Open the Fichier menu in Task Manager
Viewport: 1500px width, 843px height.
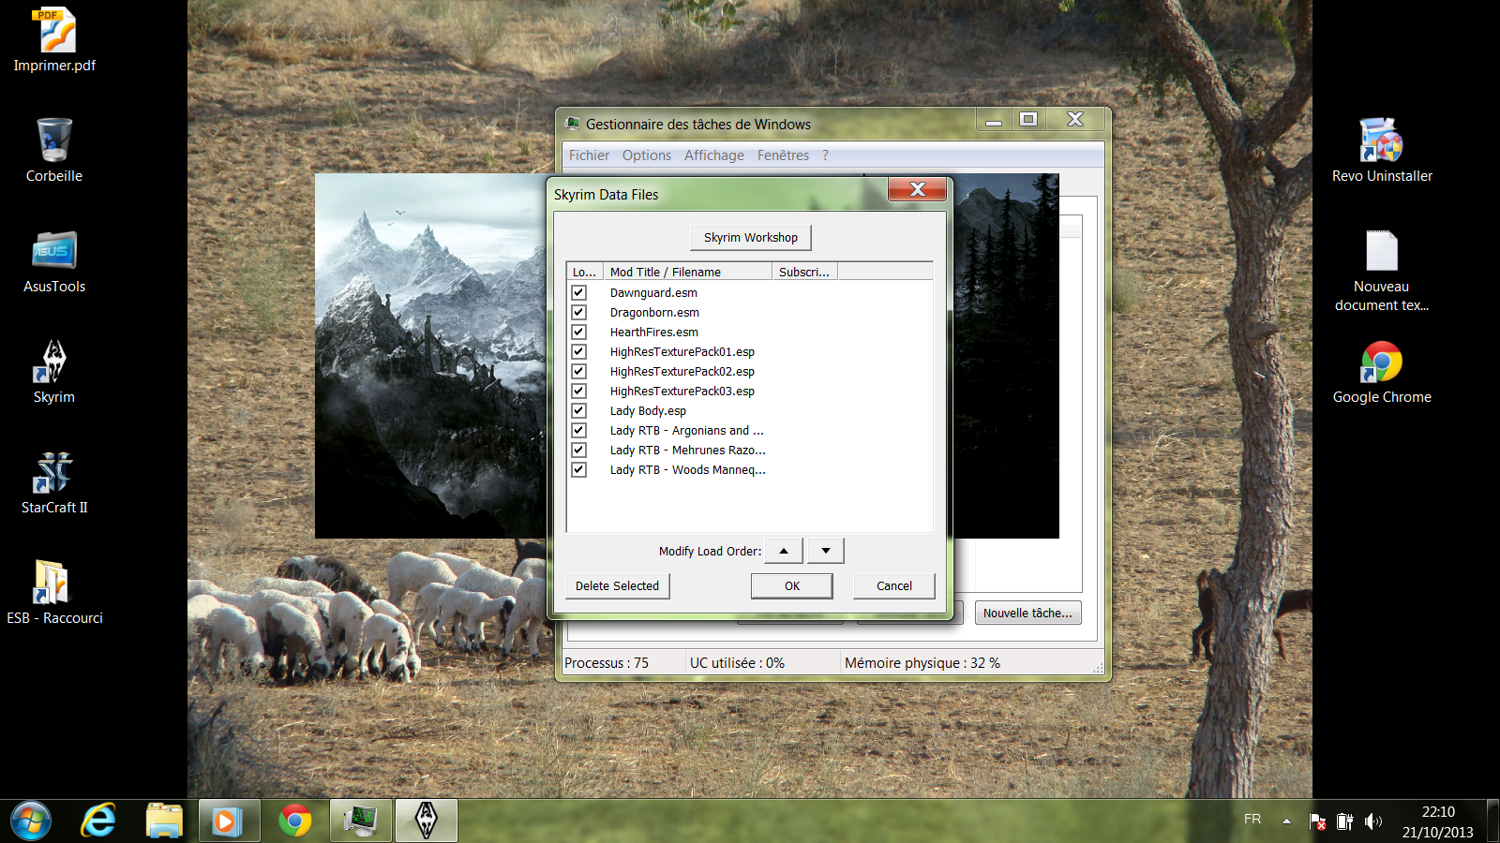pos(589,155)
